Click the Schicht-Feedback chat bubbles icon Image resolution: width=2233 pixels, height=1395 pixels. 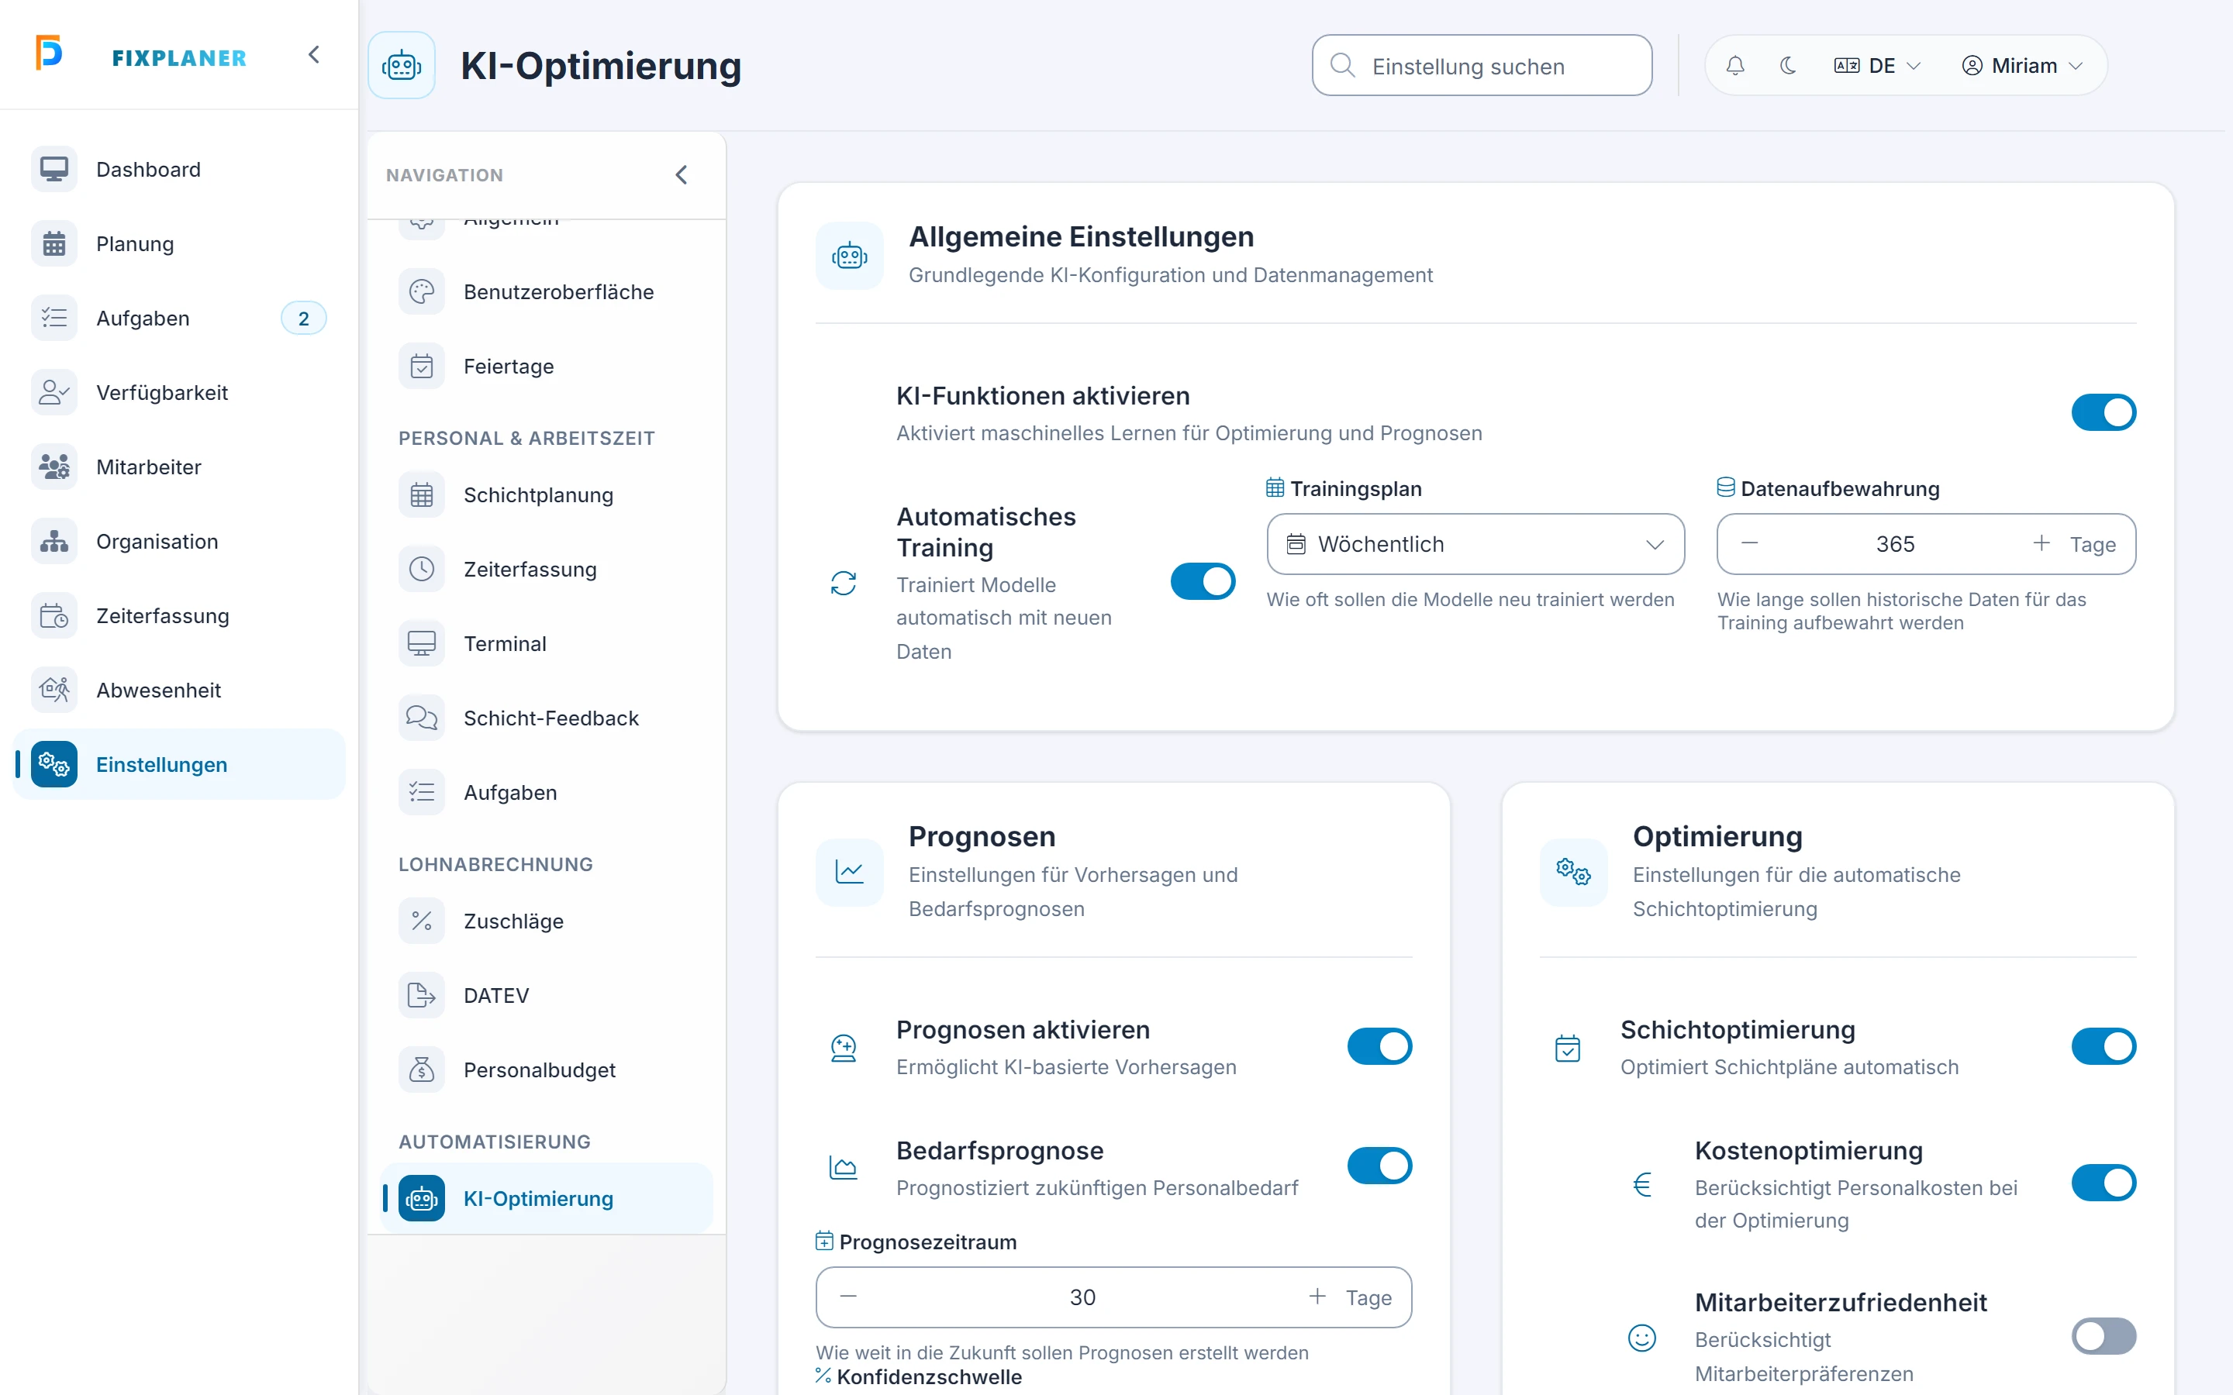pyautogui.click(x=422, y=718)
